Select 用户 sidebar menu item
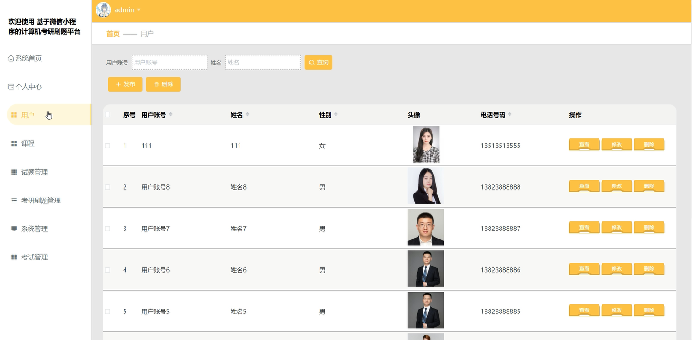 (x=49, y=115)
